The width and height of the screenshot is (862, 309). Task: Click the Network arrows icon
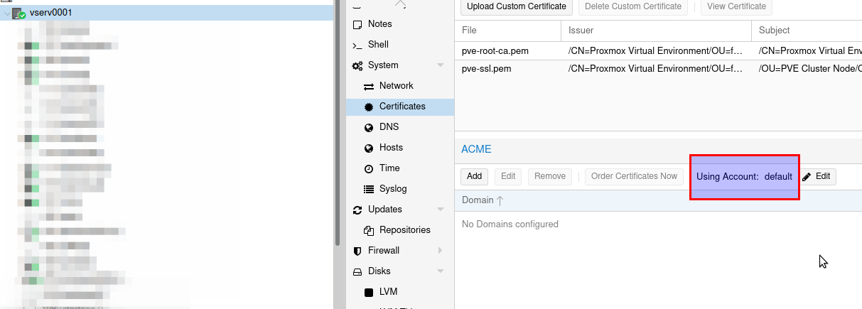point(368,86)
